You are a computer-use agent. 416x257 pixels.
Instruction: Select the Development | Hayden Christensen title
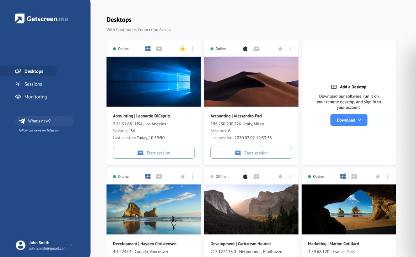coord(145,244)
